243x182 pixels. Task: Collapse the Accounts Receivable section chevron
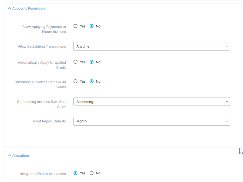tap(9, 8)
